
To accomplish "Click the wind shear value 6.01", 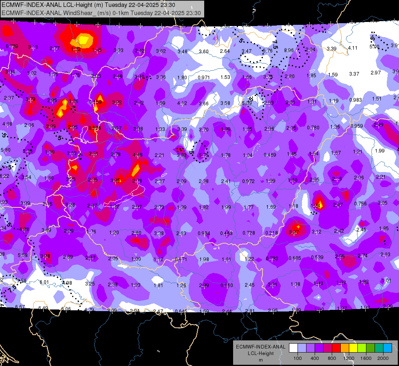I will [x=44, y=282].
